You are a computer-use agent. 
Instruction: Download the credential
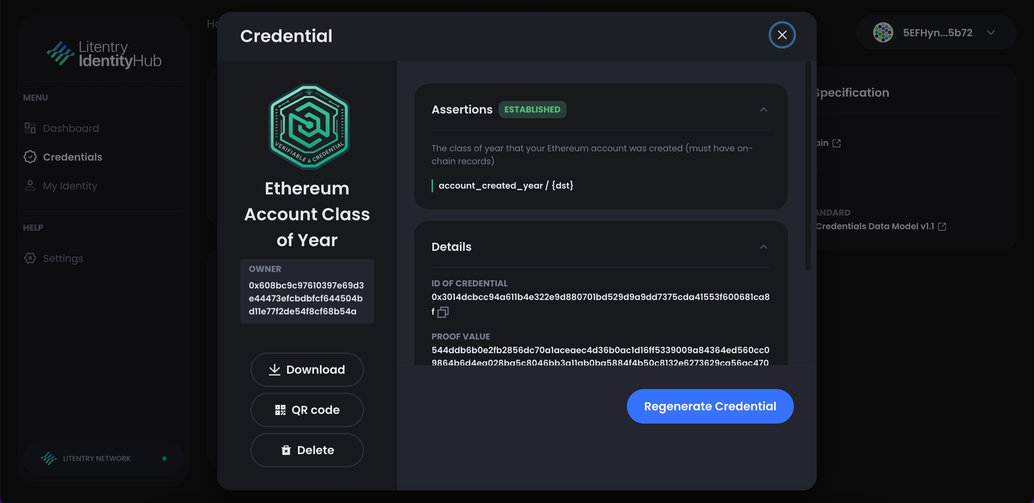[x=307, y=370]
